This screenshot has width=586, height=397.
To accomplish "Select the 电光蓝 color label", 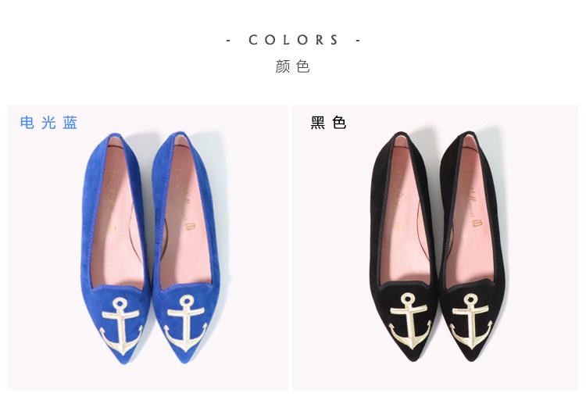I will click(x=48, y=123).
